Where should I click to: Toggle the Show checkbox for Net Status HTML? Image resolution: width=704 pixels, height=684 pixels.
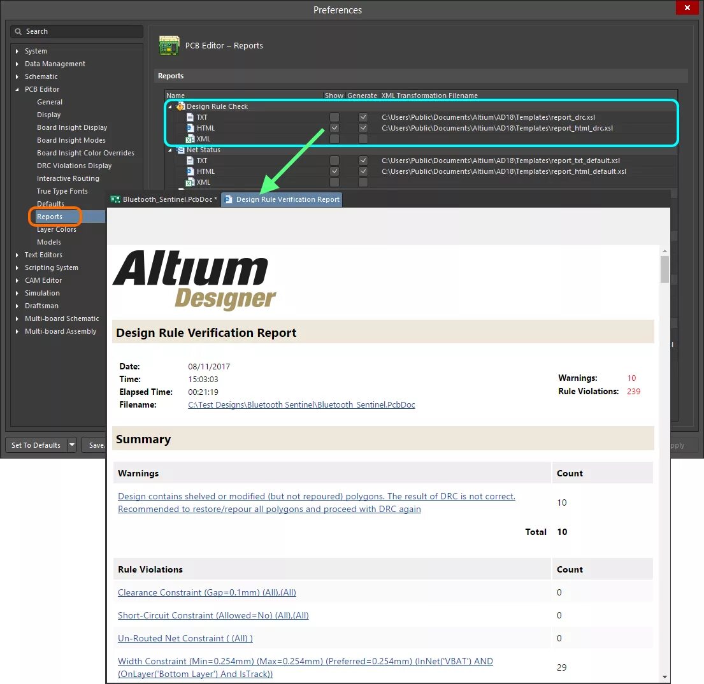[334, 171]
